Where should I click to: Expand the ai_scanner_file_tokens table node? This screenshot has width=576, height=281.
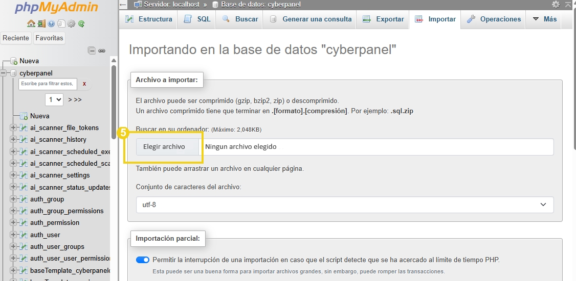14,128
